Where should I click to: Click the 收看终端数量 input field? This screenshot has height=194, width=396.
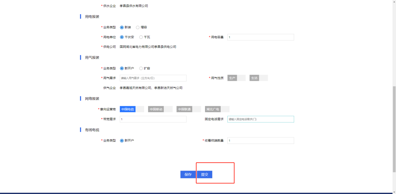(x=260, y=141)
